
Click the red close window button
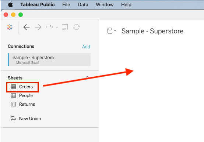pyautogui.click(x=6, y=15)
